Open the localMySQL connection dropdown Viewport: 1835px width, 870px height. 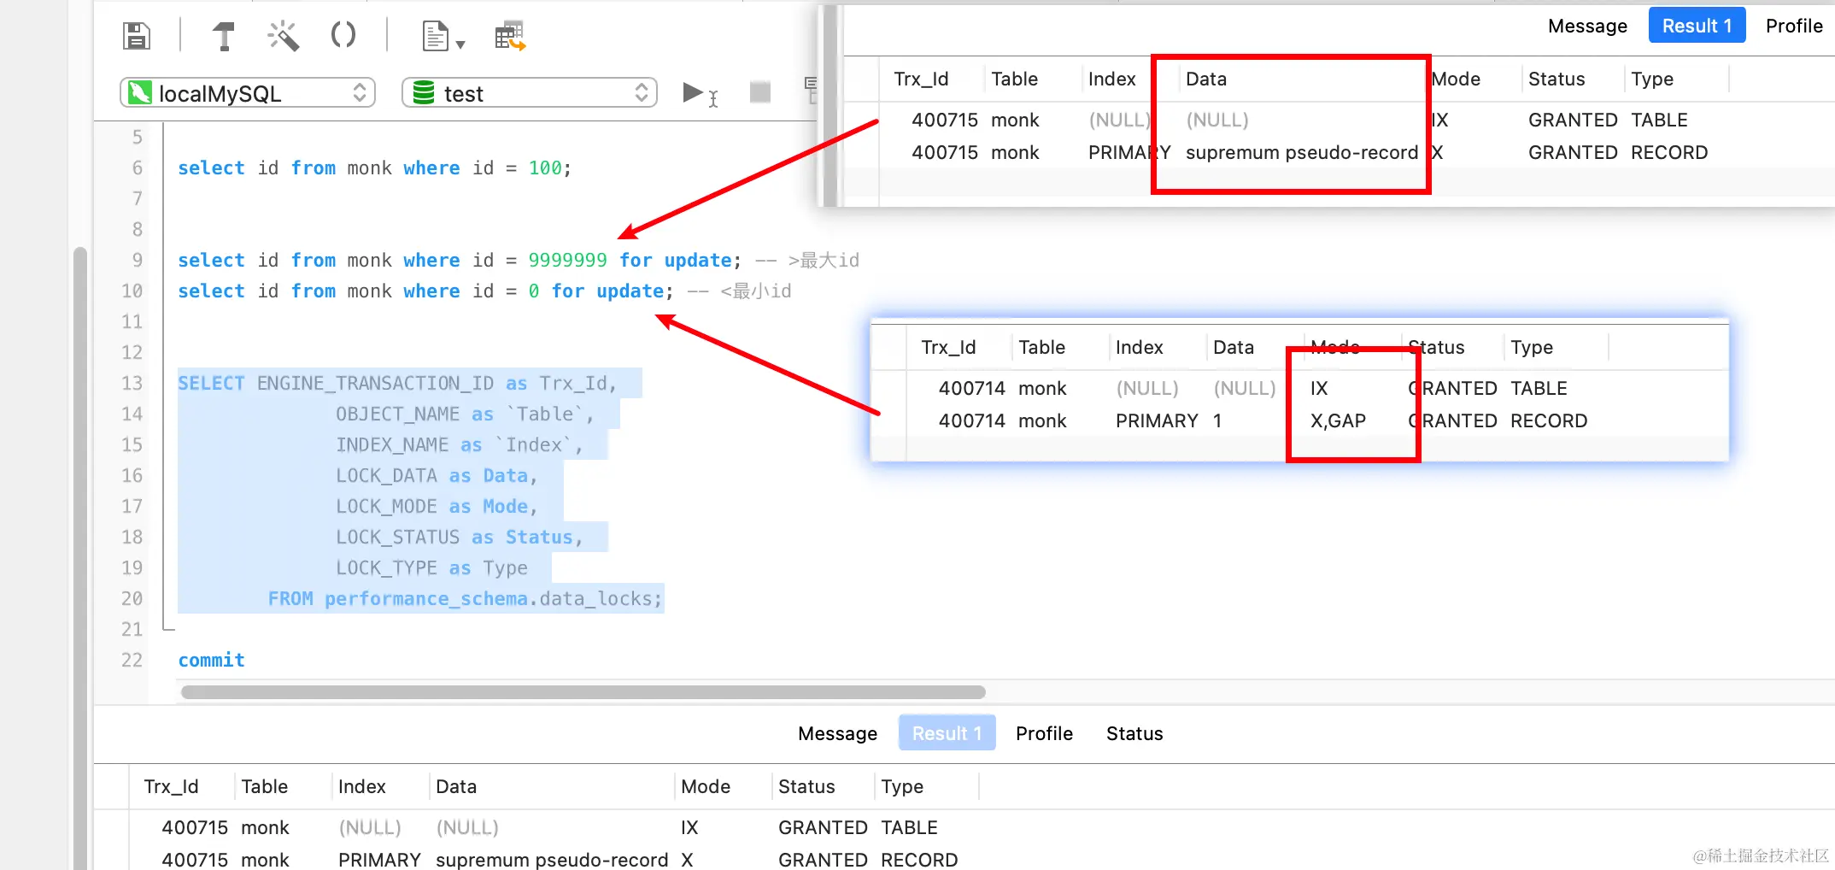(x=248, y=92)
